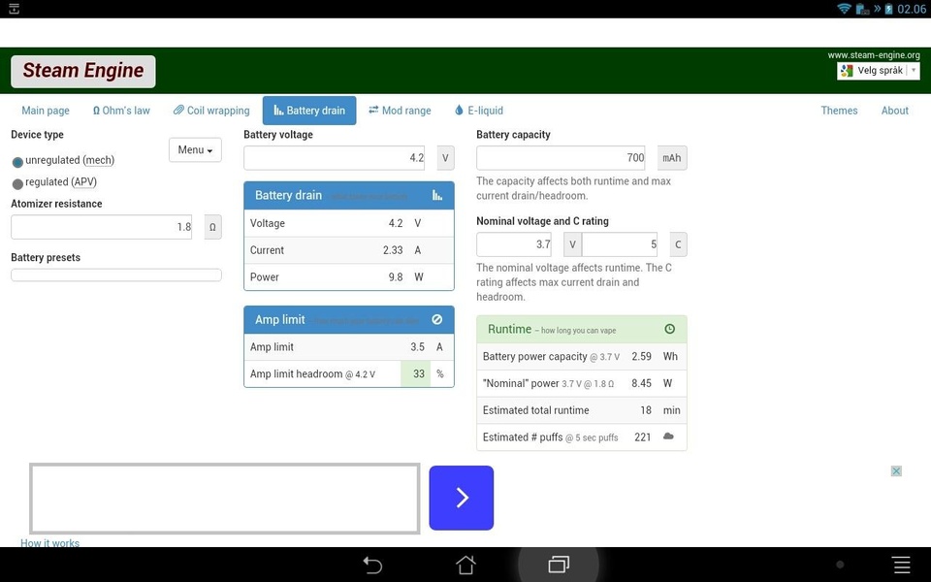Click the About link
The image size is (931, 582).
(895, 111)
